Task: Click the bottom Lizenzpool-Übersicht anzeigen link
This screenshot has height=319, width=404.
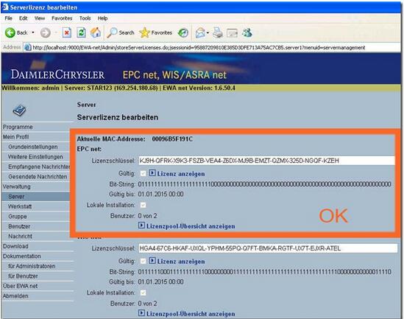Action: click(x=191, y=314)
